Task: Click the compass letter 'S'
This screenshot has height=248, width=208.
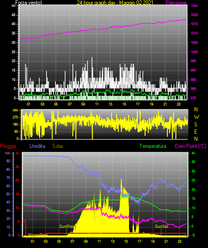Action: coord(196,125)
